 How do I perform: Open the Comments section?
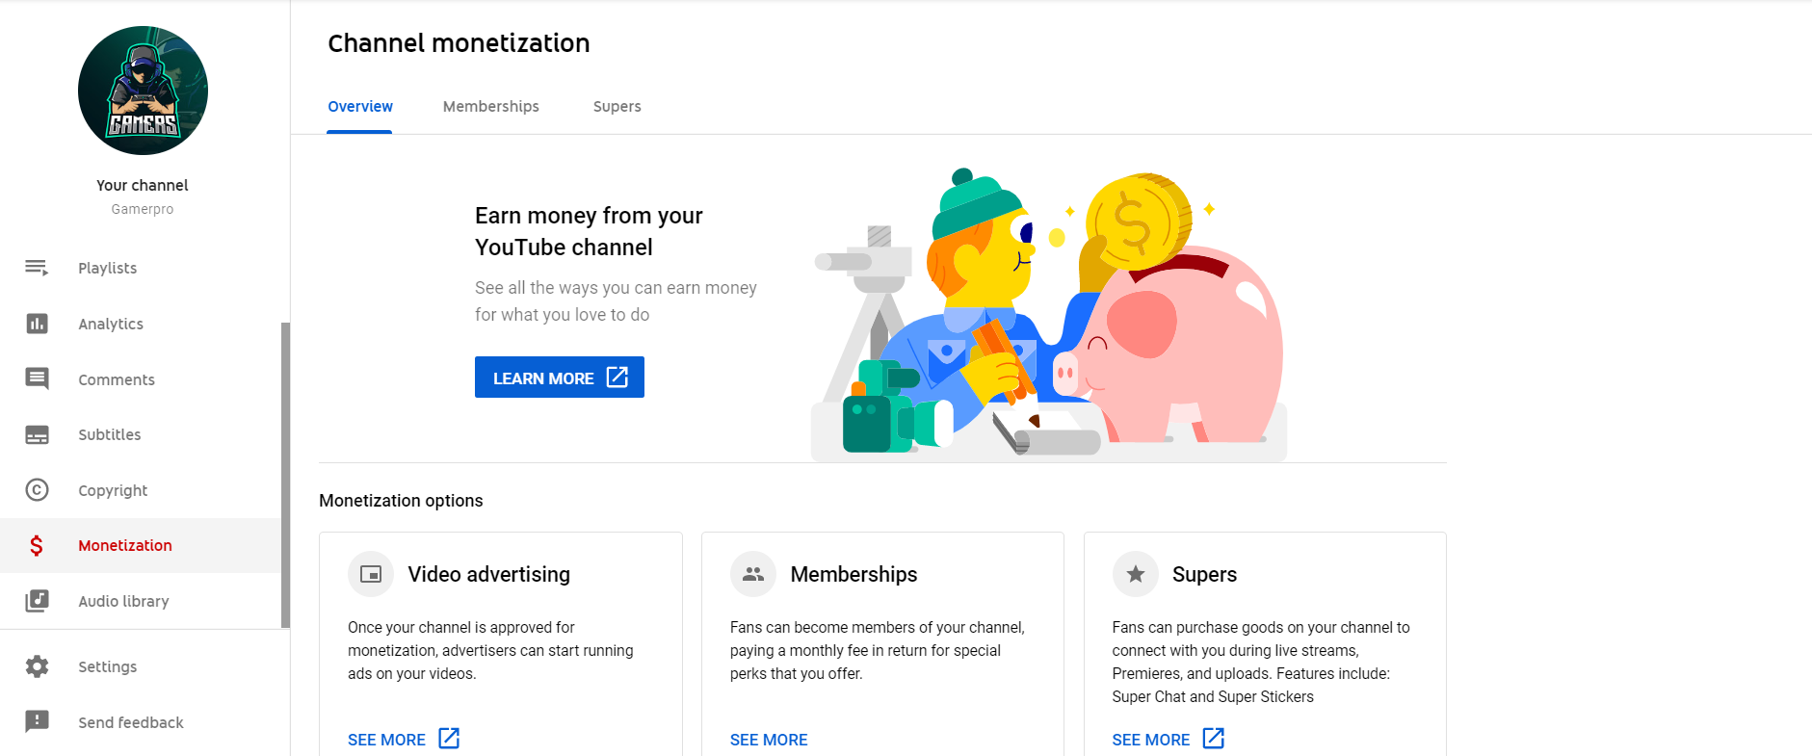coord(141,379)
